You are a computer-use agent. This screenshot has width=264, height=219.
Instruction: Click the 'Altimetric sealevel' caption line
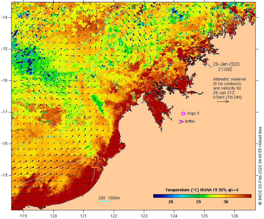[230, 79]
